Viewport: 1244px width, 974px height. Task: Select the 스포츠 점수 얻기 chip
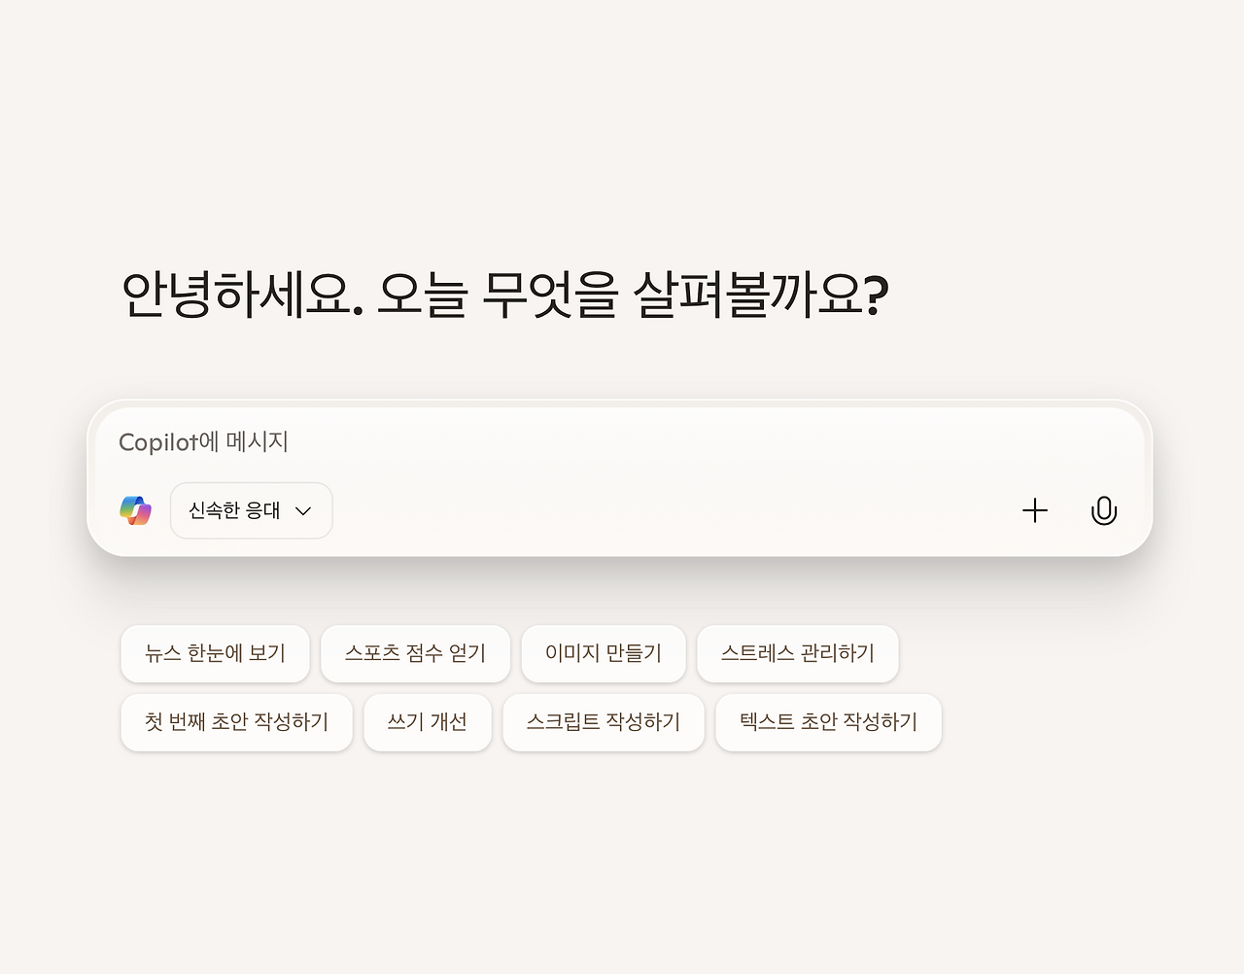pos(416,653)
